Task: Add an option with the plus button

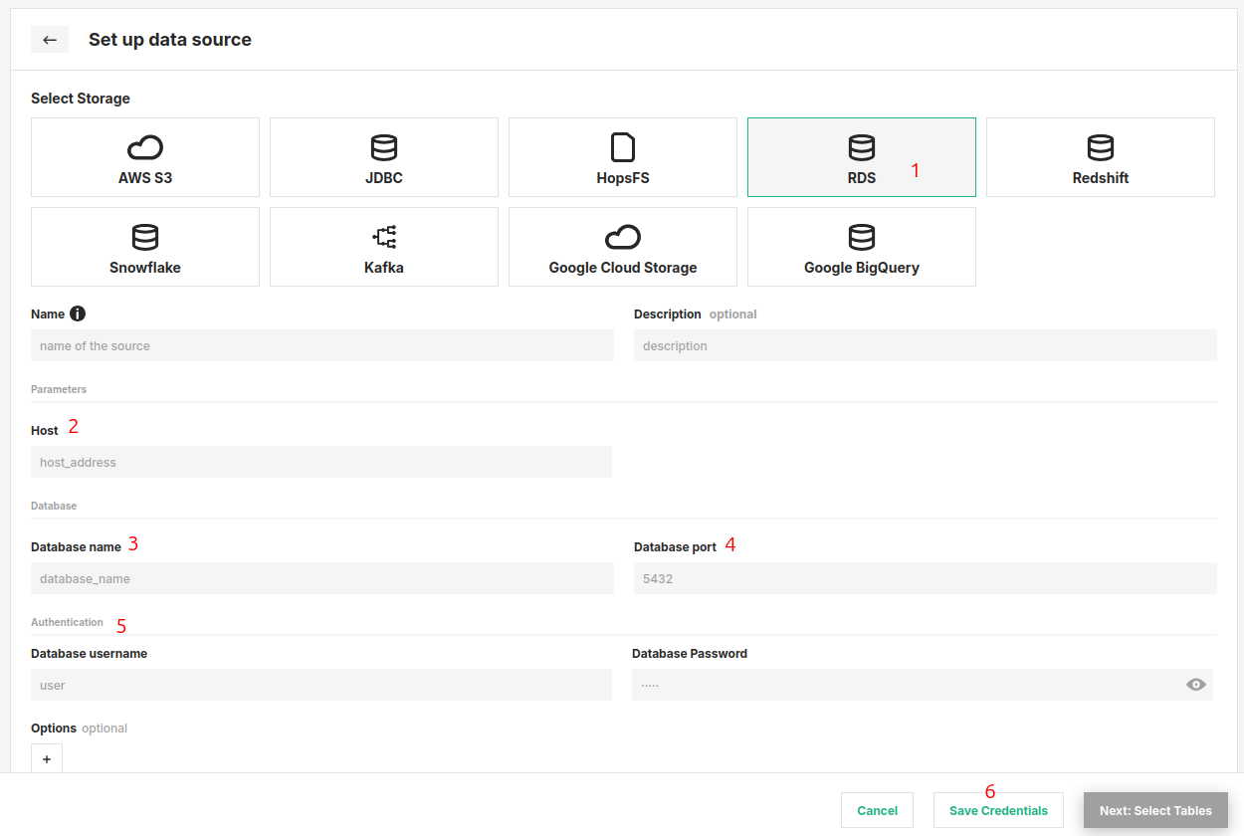Action: click(x=47, y=759)
